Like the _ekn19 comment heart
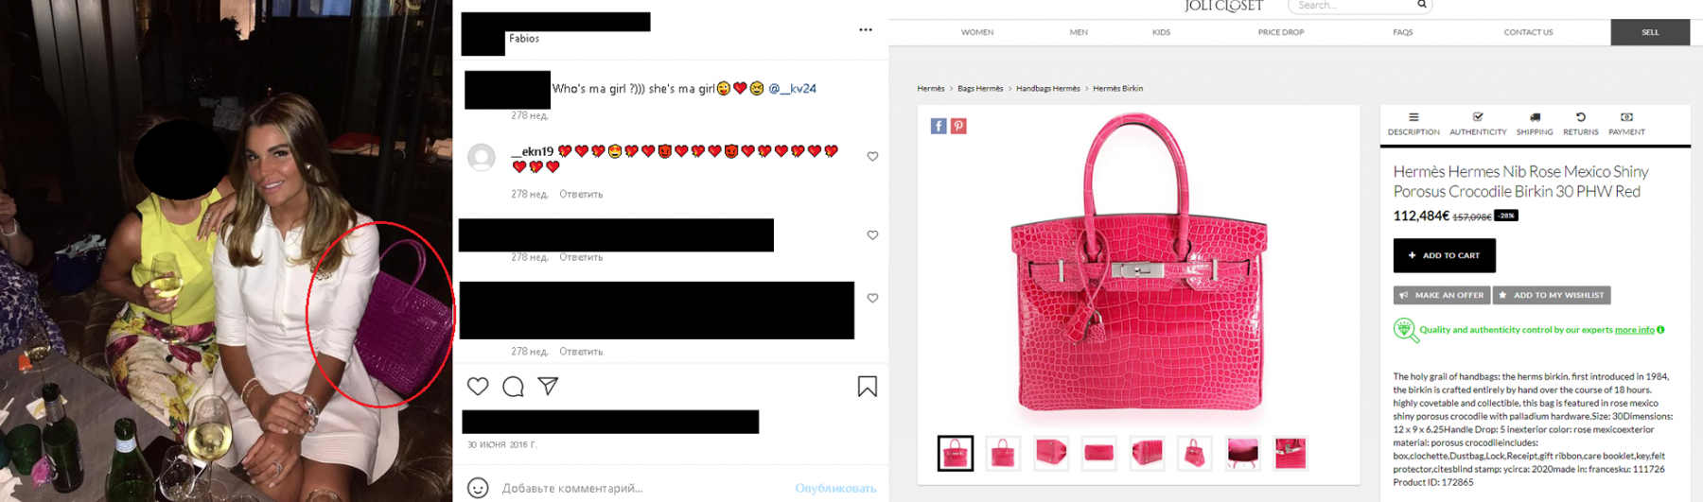The width and height of the screenshot is (1703, 502). point(872,156)
